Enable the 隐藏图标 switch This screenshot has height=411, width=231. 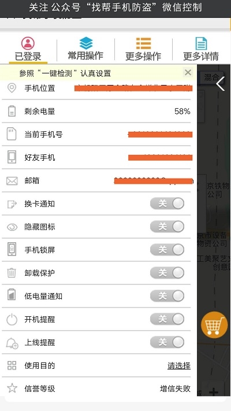click(x=167, y=227)
